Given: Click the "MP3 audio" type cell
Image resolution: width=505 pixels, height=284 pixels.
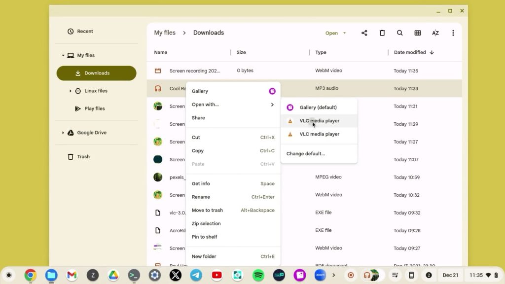Looking at the screenshot, I should click(x=326, y=88).
